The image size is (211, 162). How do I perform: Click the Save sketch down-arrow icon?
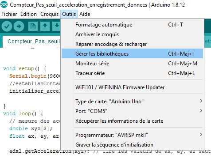(x=57, y=26)
